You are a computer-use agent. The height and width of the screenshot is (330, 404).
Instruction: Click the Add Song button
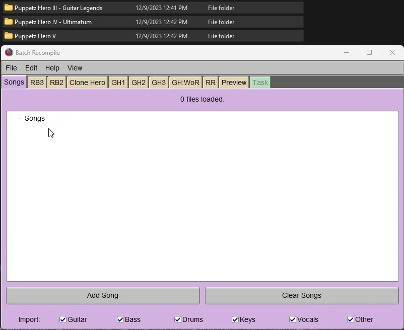point(102,295)
